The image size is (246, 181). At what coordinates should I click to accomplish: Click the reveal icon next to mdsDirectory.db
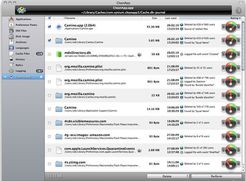pos(140,54)
